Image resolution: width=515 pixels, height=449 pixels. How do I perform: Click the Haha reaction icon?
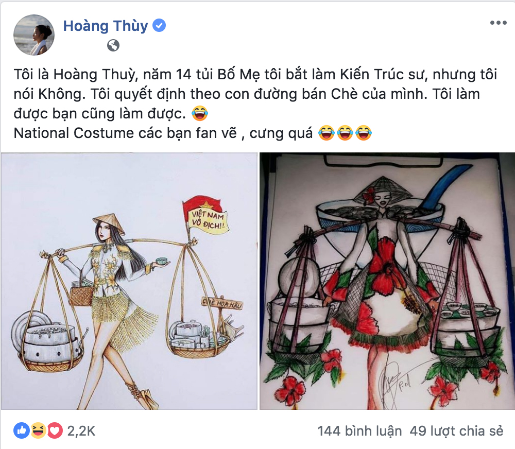[x=38, y=430]
